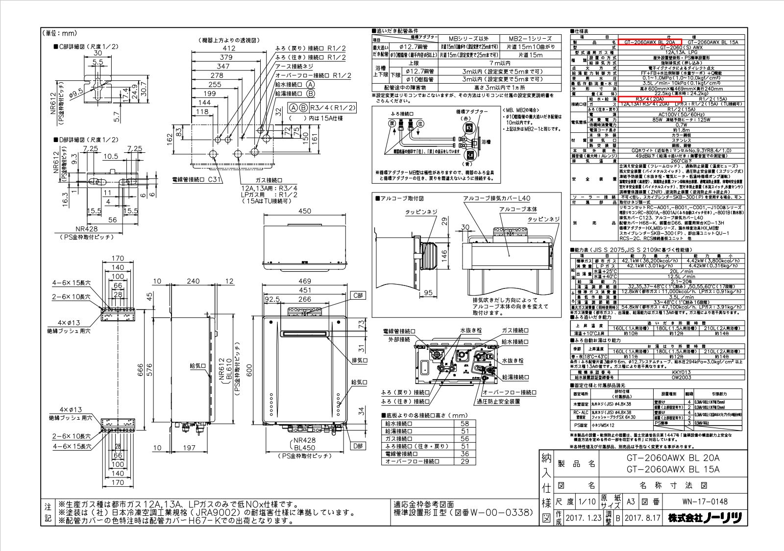The width and height of the screenshot is (784, 551).
Task: Click the "高さ3m以内で1ヵ所" cell
Action: tap(500, 87)
